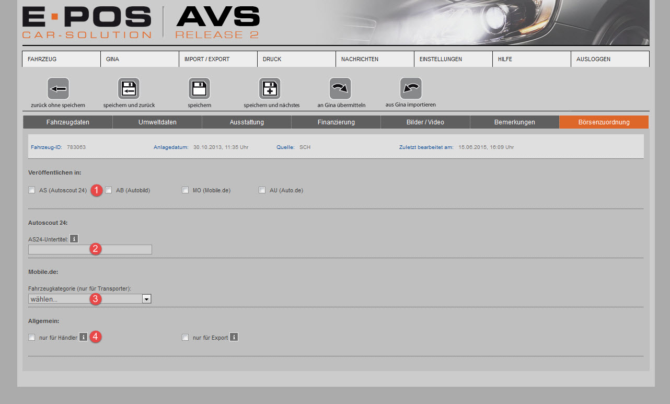Go to the Bilder / Video tab

click(x=425, y=122)
